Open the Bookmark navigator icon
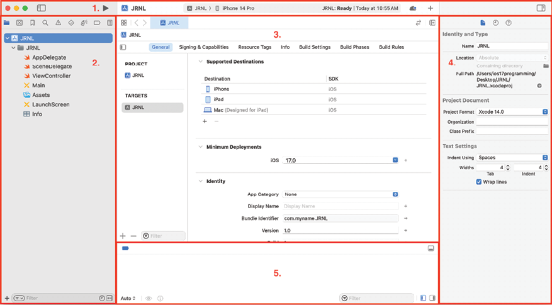 [32, 23]
